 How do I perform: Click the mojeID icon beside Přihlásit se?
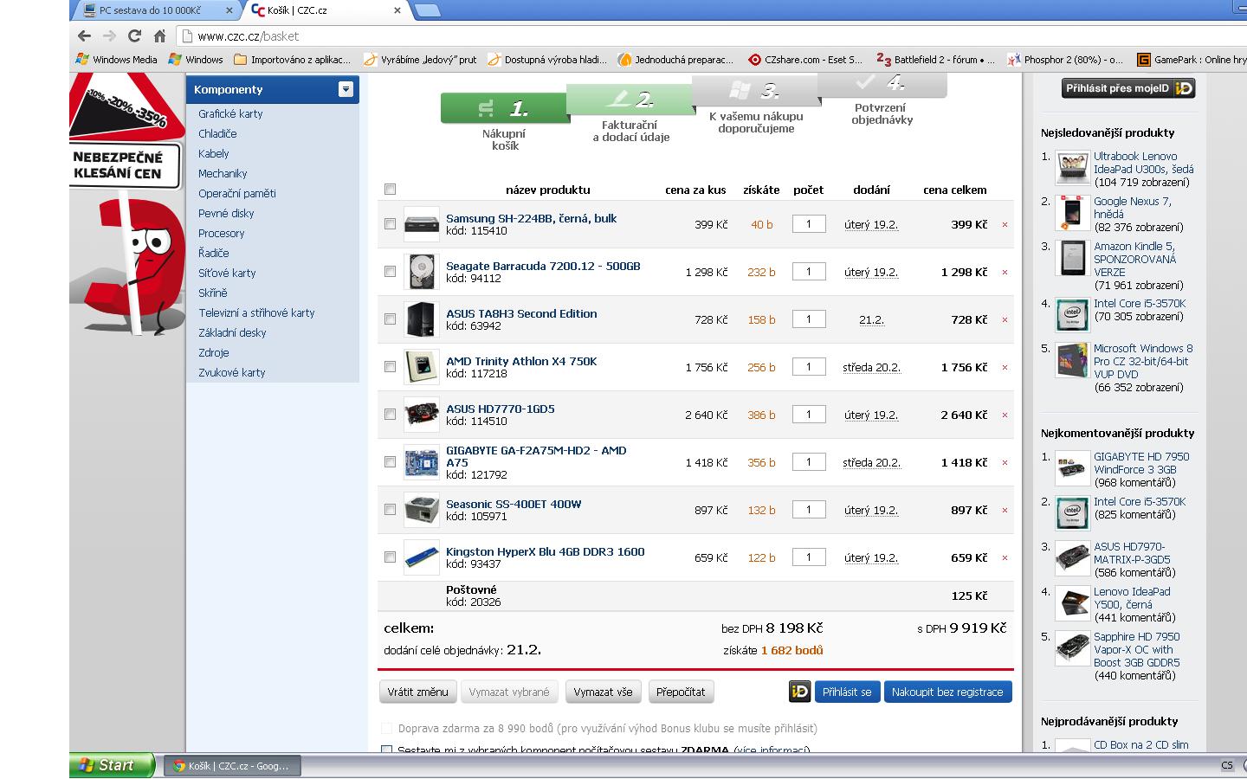(x=799, y=692)
